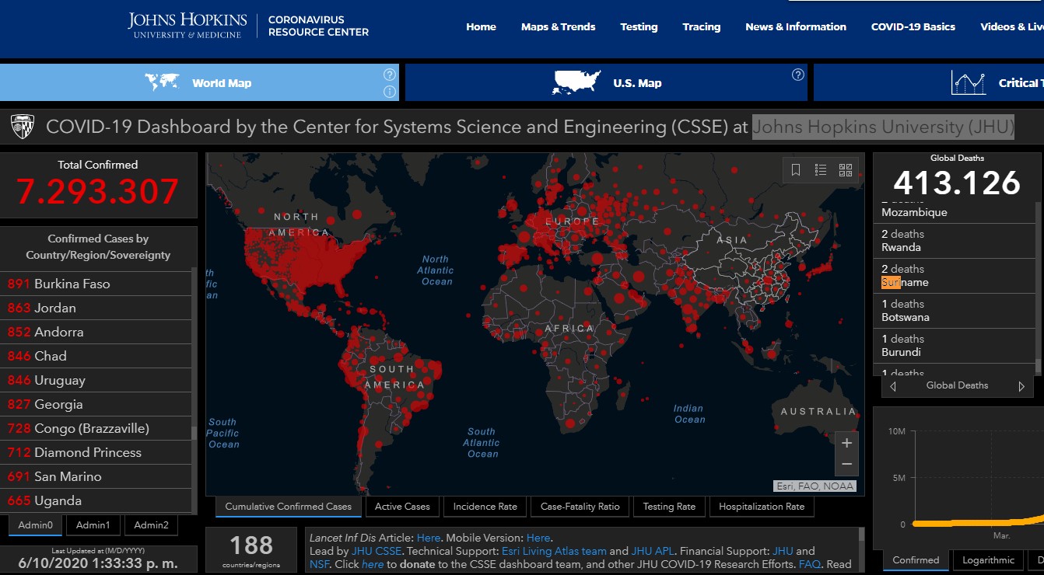This screenshot has height=575, width=1044.
Task: Open the Mobile Version 'Here' link
Action: coord(538,538)
